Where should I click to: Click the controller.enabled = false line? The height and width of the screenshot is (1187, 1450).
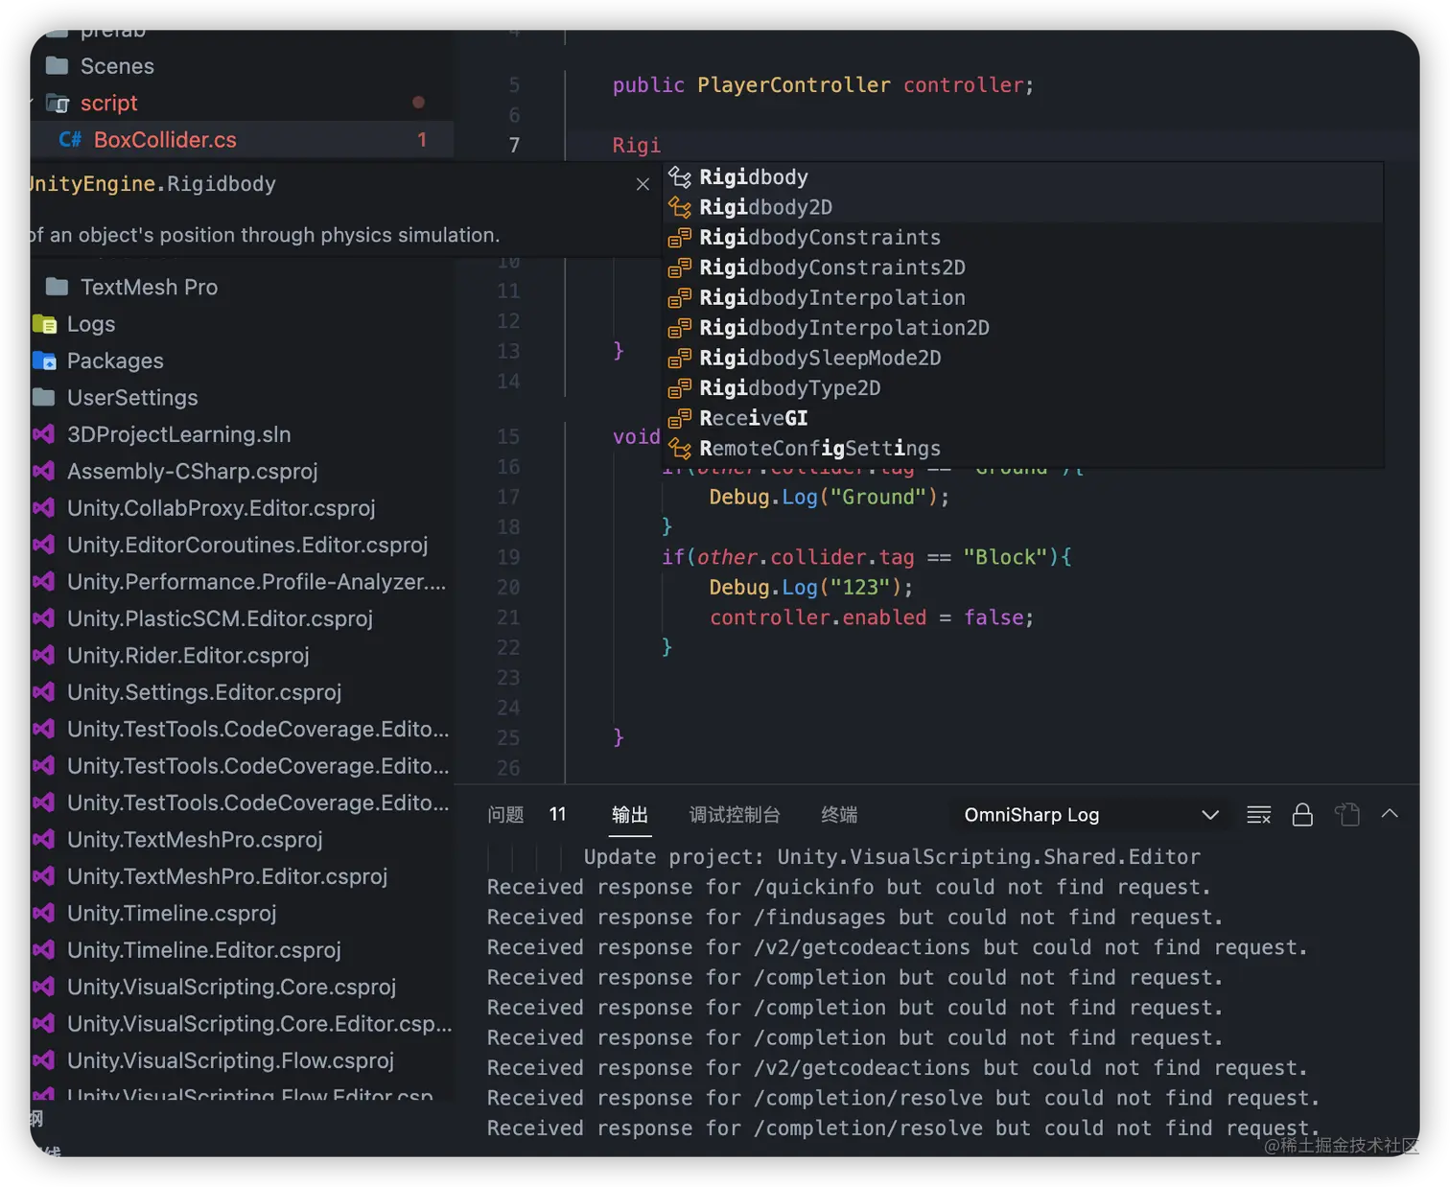[872, 617]
